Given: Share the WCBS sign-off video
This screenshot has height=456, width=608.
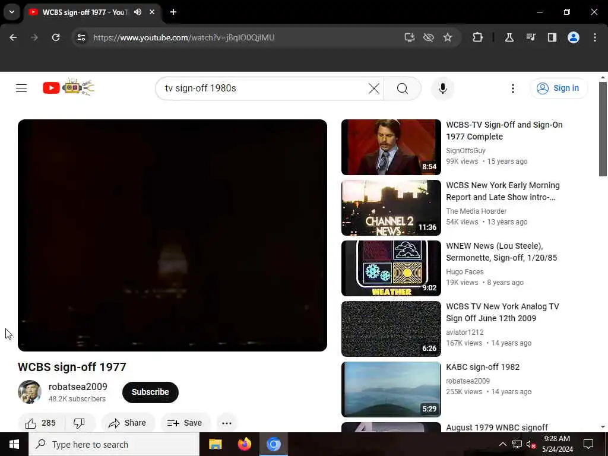Looking at the screenshot, I should click(128, 423).
